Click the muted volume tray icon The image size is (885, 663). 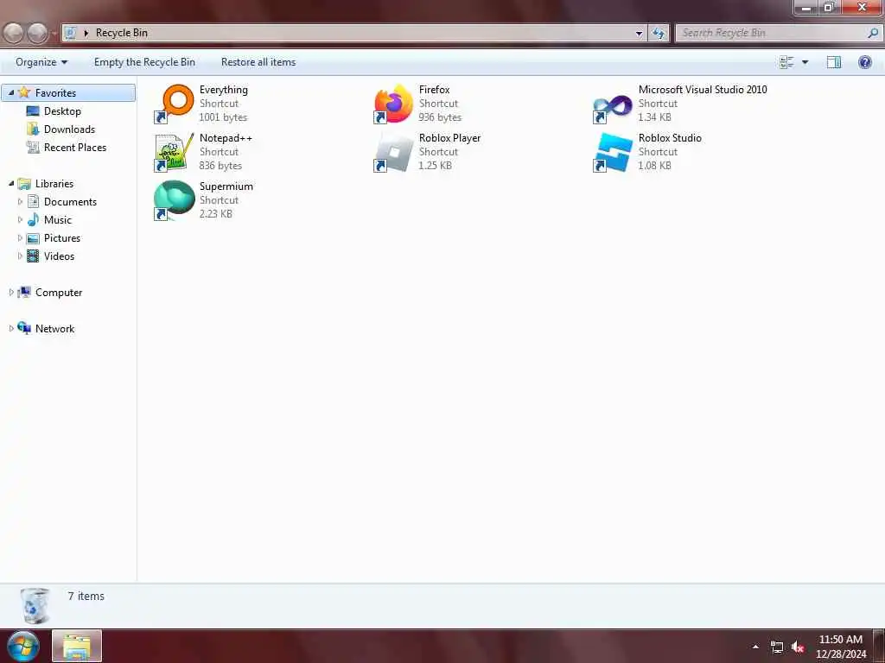[798, 647]
